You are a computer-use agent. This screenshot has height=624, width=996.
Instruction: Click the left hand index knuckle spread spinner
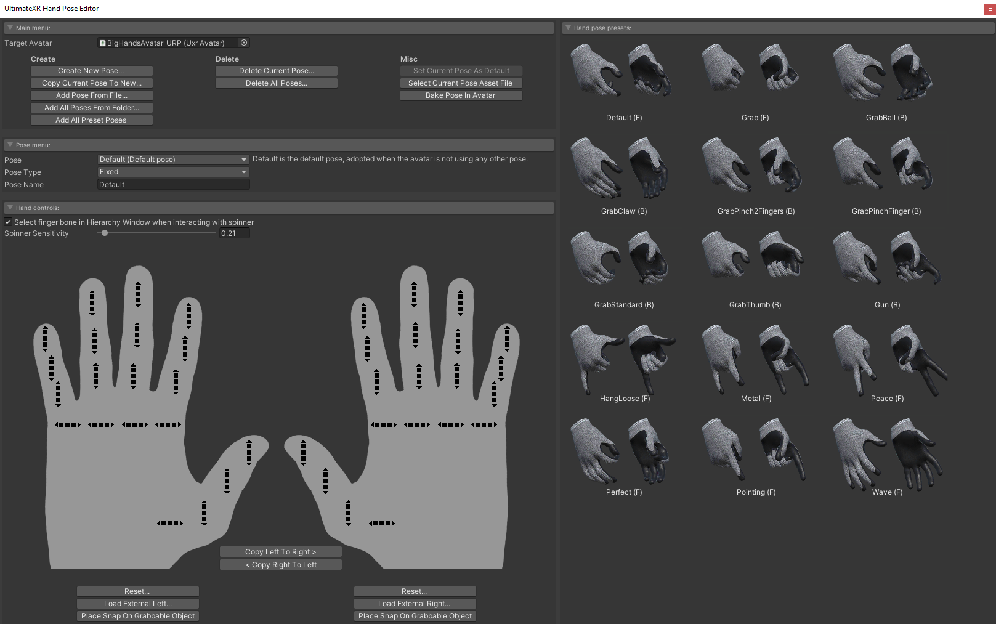click(168, 424)
